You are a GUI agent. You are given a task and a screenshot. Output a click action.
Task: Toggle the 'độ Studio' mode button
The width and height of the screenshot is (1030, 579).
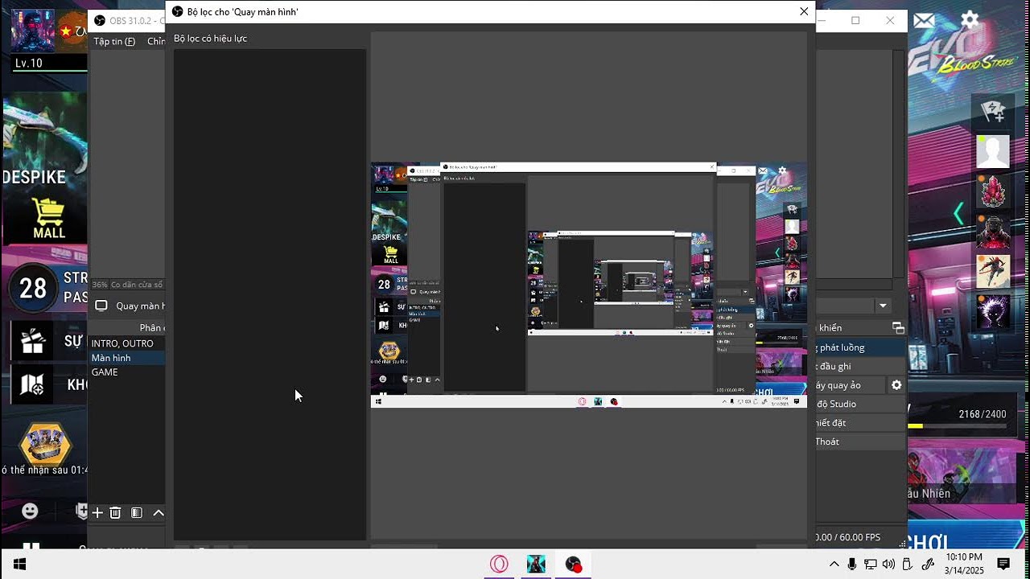click(x=861, y=404)
